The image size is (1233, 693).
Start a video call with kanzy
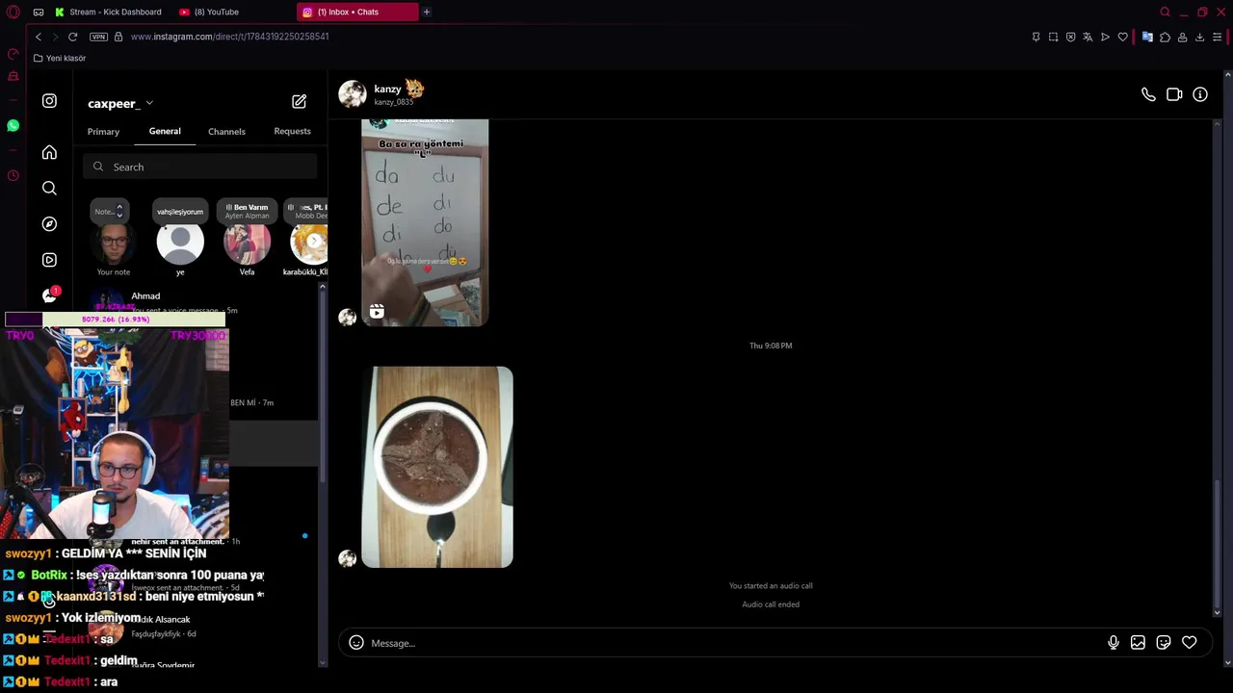1174,94
